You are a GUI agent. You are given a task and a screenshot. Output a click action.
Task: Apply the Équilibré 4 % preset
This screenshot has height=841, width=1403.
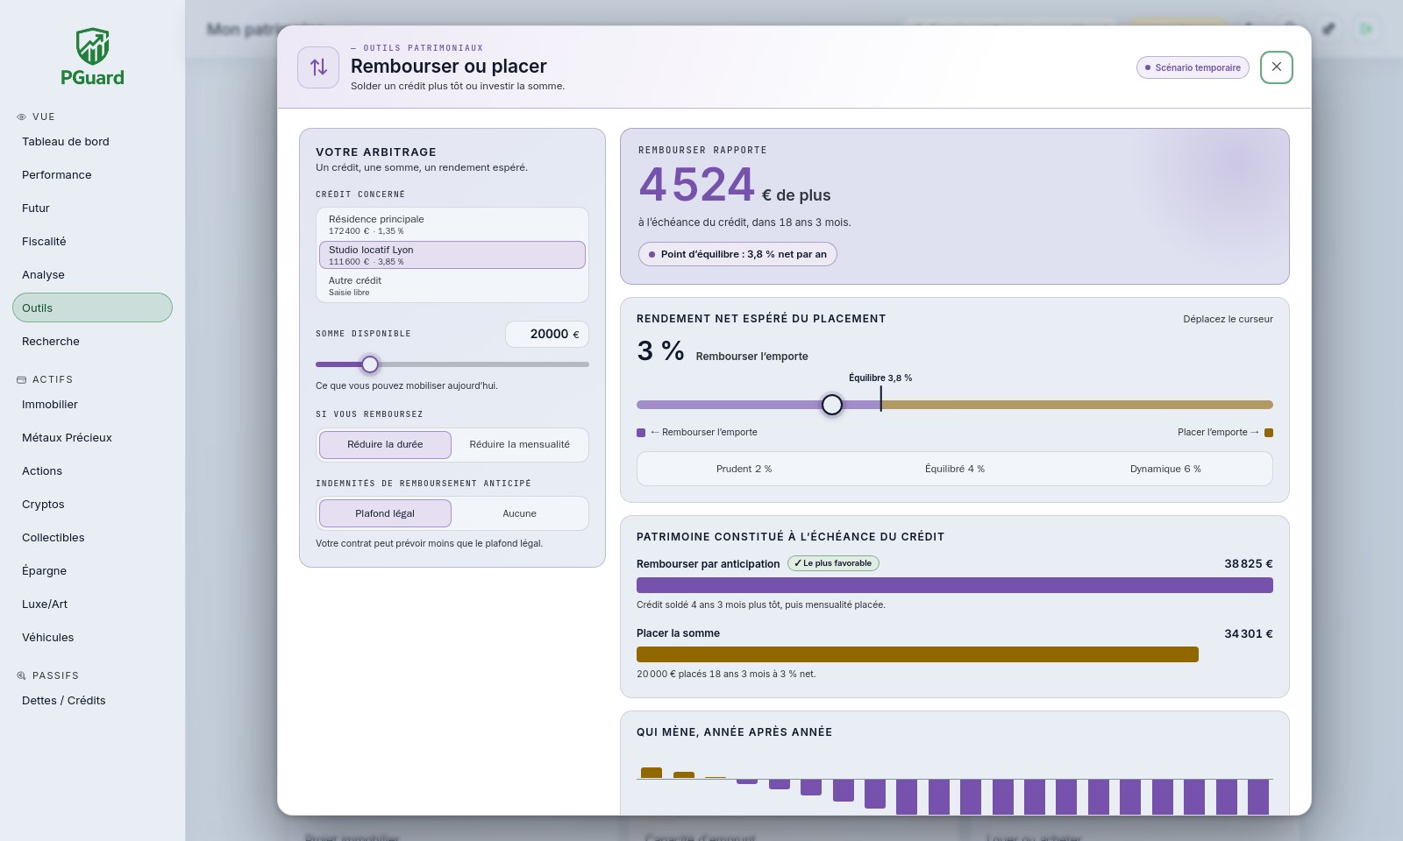tap(955, 469)
